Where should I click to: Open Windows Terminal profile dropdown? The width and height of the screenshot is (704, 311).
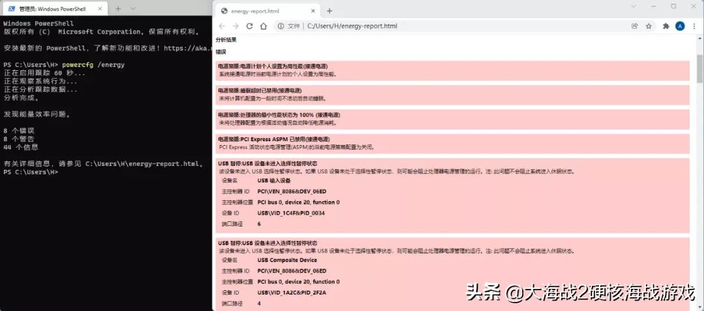(133, 8)
